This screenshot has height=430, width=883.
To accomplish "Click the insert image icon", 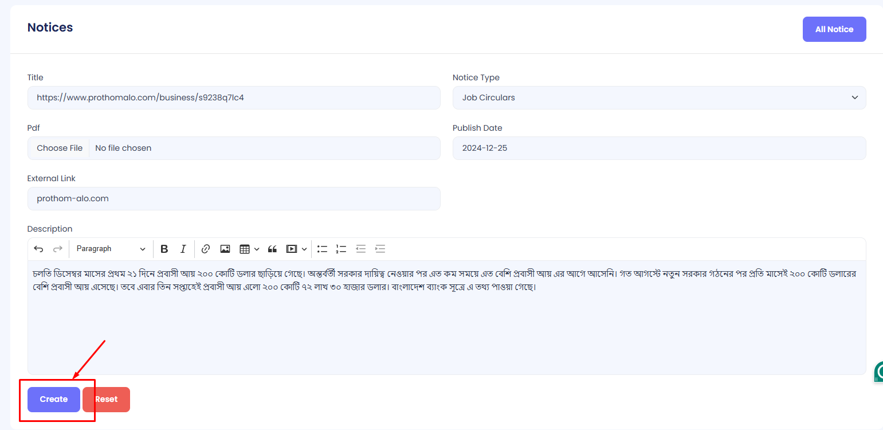I will click(x=225, y=249).
